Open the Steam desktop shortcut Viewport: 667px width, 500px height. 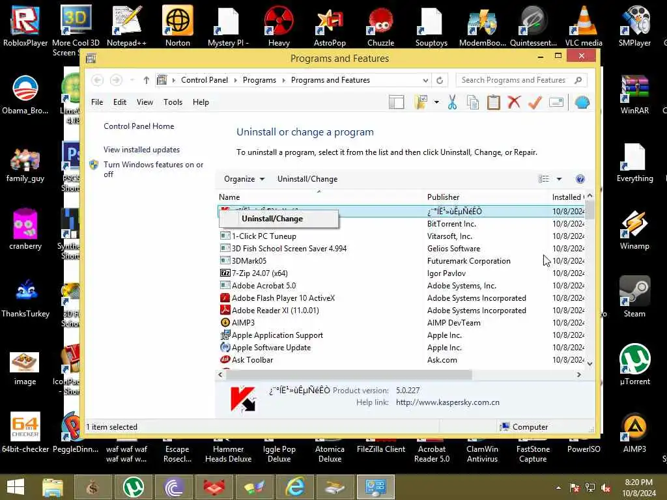(x=634, y=296)
